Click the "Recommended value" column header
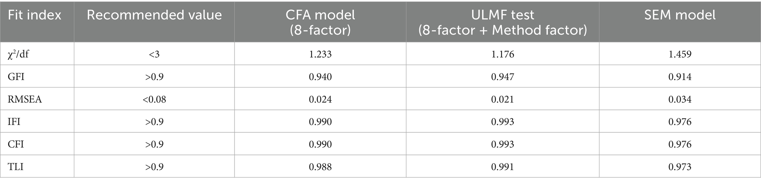This screenshot has width=761, height=184. [x=154, y=15]
